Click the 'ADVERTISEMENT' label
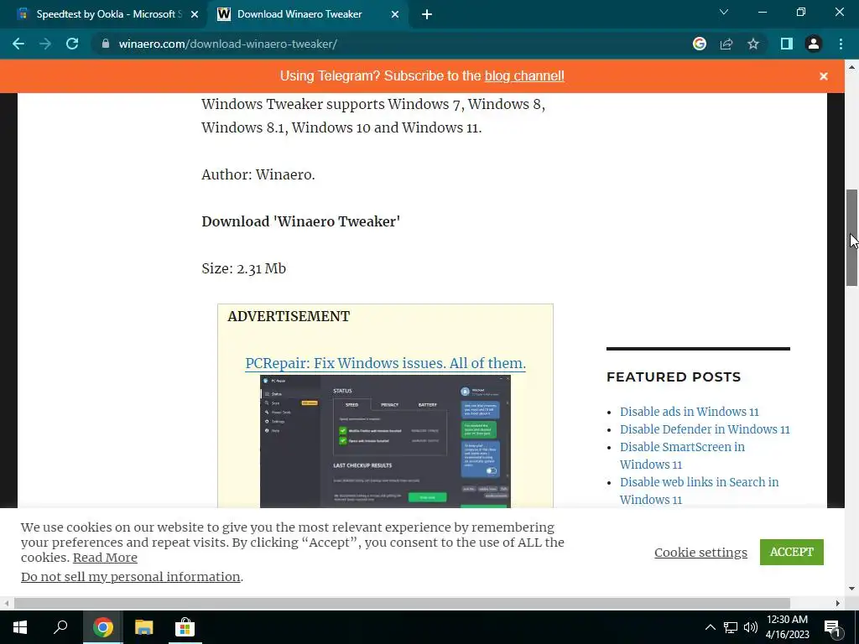859x644 pixels. [289, 316]
